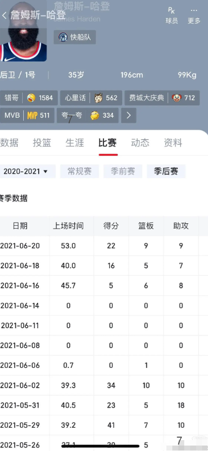Switch to the 数据 tab
The height and width of the screenshot is (451, 208).
tap(9, 143)
